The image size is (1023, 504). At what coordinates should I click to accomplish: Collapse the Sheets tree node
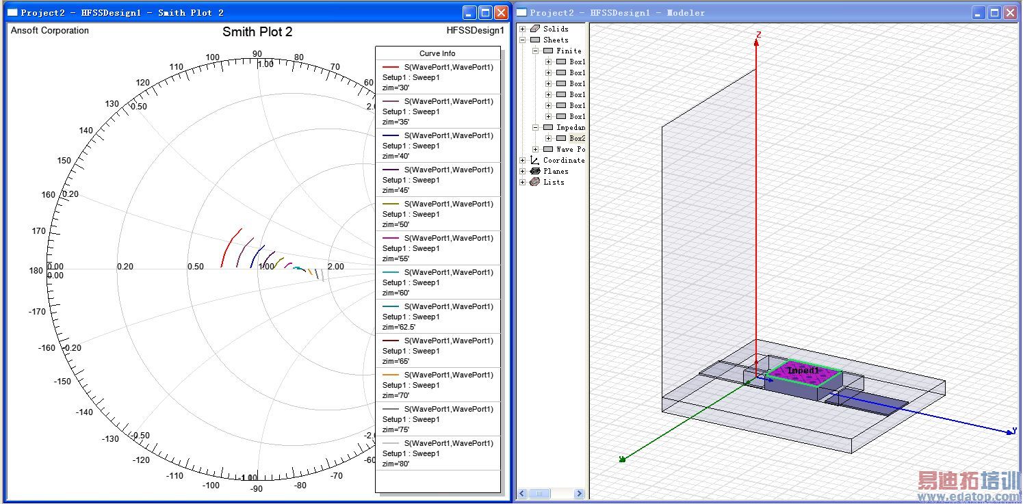pos(523,40)
